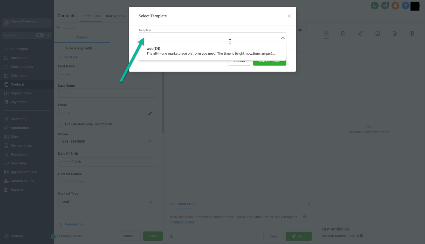Open the help question mark icon
Screen dimensions: 425x244
click(405, 5)
